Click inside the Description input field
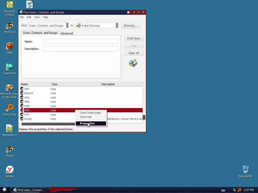258x193 pixels. 81,49
